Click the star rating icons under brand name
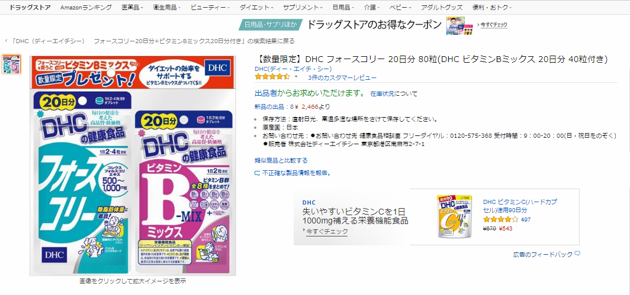This screenshot has width=630, height=295. pyautogui.click(x=272, y=77)
